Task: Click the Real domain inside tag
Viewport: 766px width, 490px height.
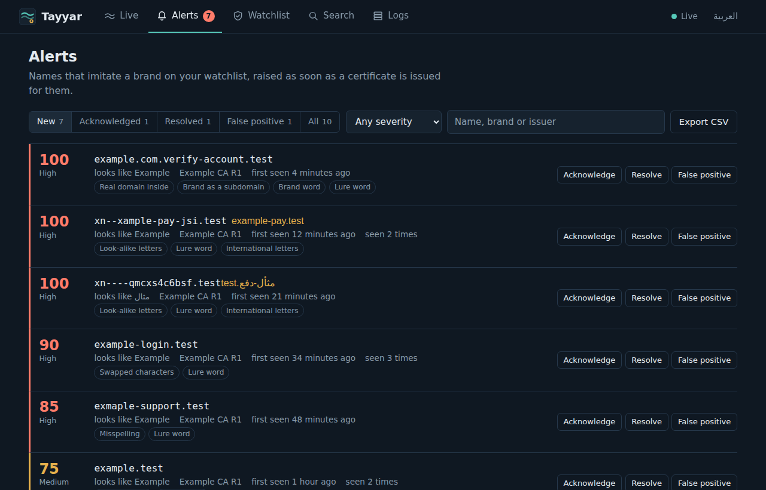Action: 134,187
